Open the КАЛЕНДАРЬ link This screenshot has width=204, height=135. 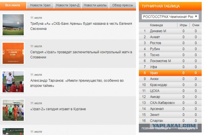pyautogui.click(x=188, y=128)
